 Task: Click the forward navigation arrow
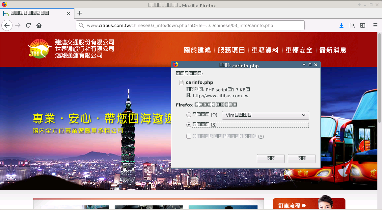coord(18,25)
